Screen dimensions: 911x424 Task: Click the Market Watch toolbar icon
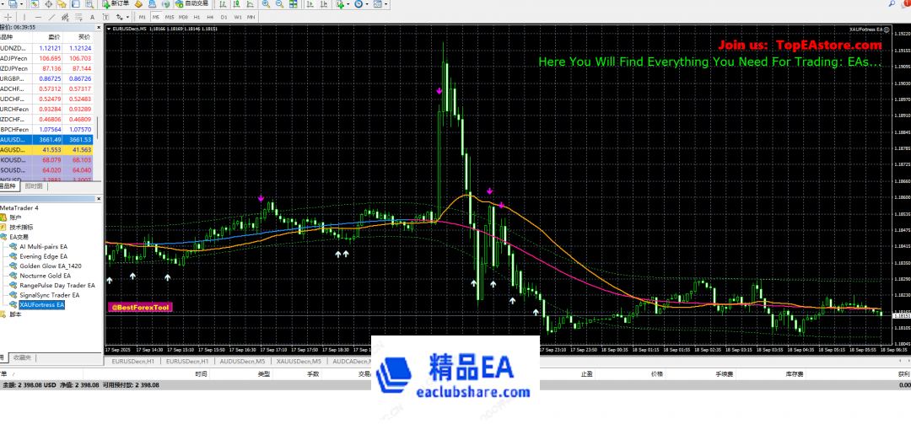pyautogui.click(x=35, y=4)
